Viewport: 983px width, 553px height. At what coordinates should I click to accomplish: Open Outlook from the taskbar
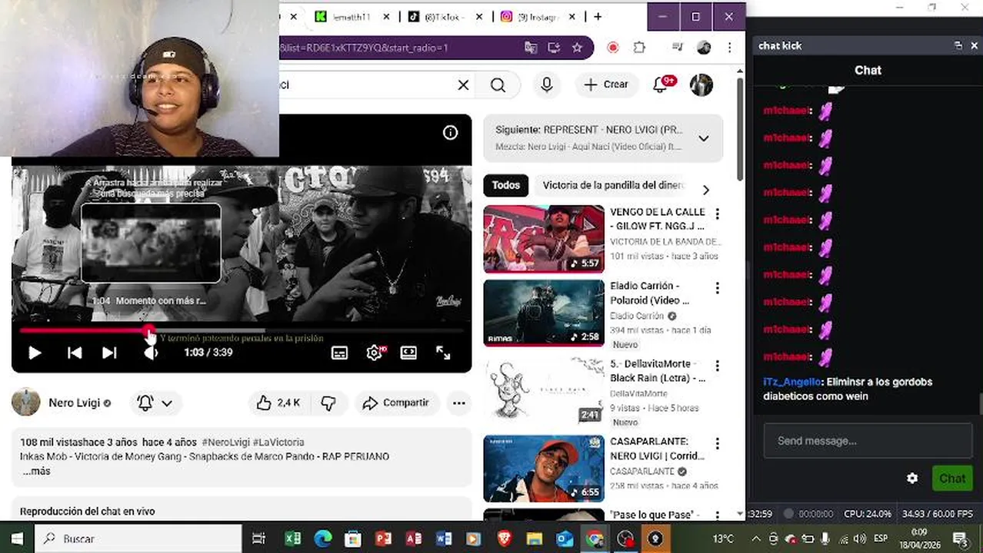click(564, 538)
